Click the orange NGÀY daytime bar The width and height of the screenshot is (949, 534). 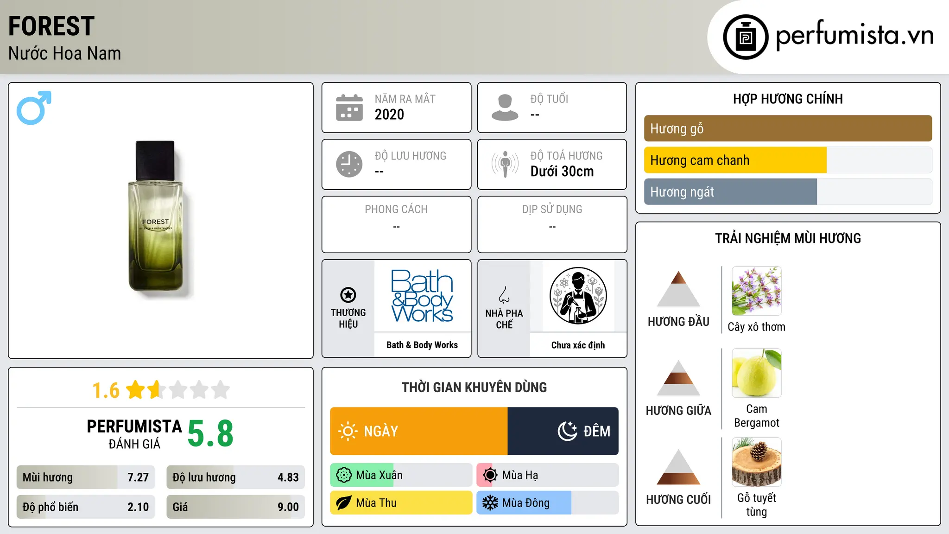point(419,431)
